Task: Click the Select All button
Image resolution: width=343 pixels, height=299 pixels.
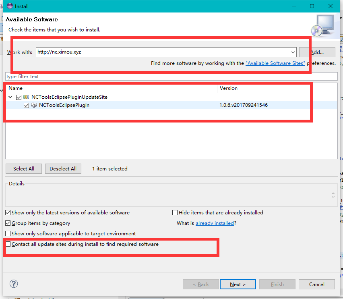Action: tap(24, 169)
